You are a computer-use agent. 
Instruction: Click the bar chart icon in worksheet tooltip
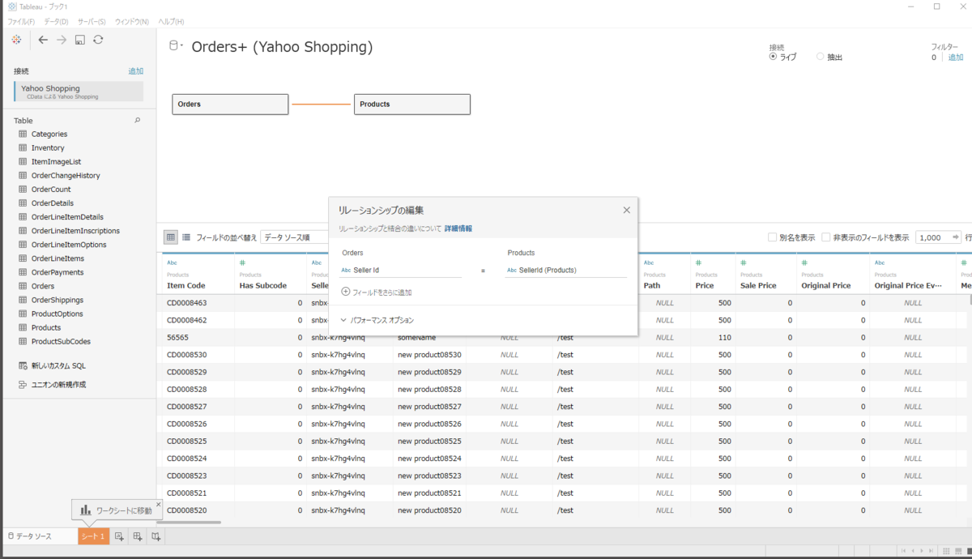tap(86, 510)
